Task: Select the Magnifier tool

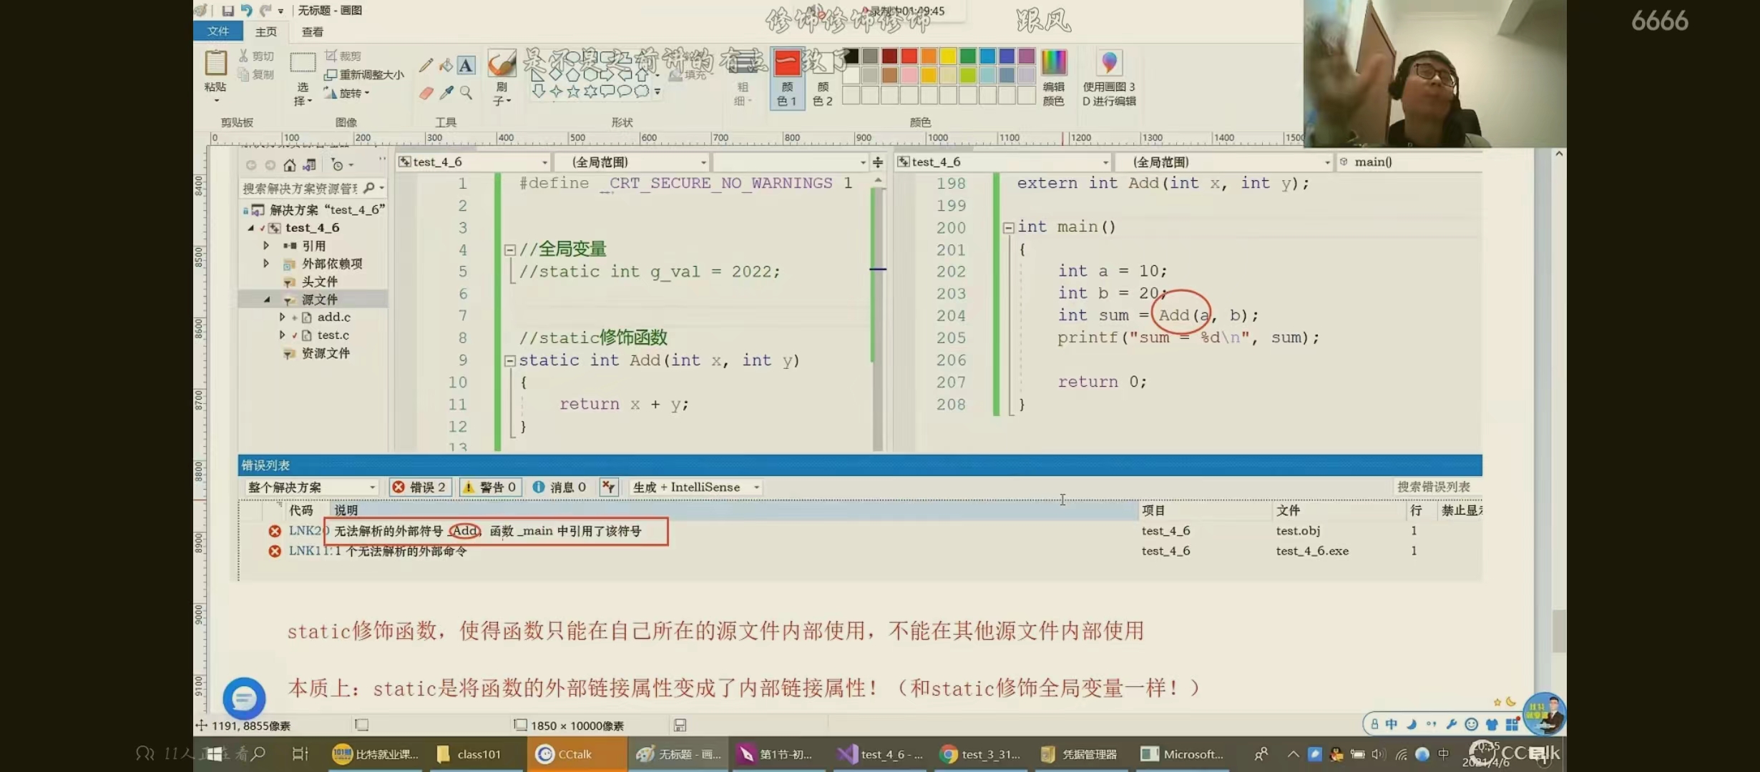Action: (x=466, y=93)
